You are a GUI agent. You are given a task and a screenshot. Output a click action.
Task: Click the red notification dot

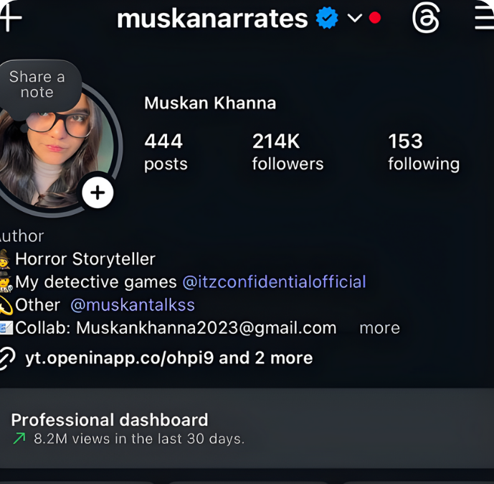pos(375,18)
